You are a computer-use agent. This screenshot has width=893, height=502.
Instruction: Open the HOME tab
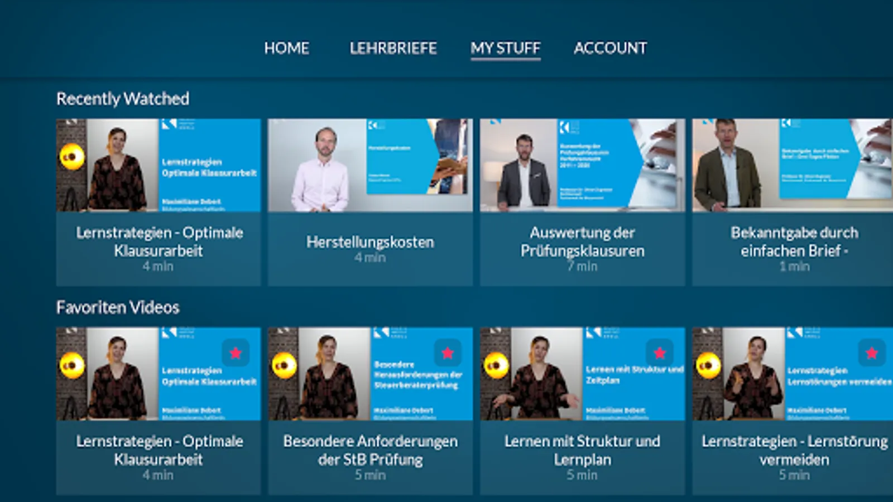[287, 48]
